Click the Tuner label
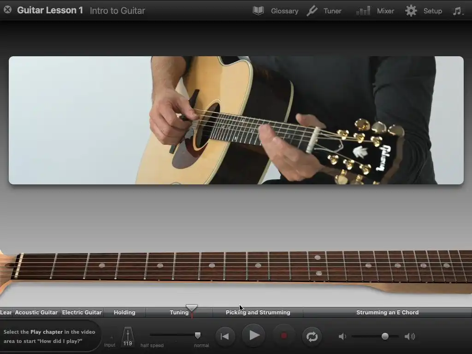Viewport: 472px width, 354px height. [332, 11]
